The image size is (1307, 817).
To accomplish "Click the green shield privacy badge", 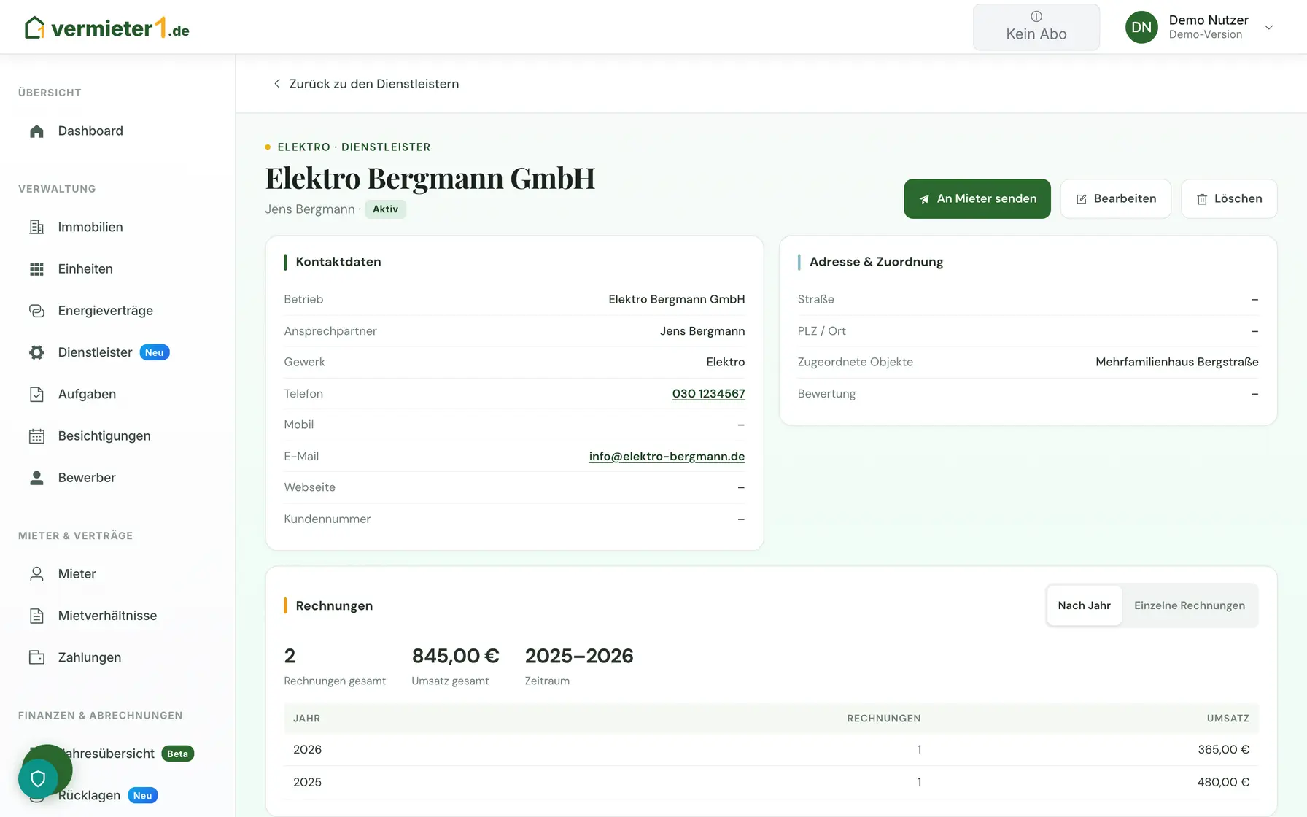I will pos(38,778).
